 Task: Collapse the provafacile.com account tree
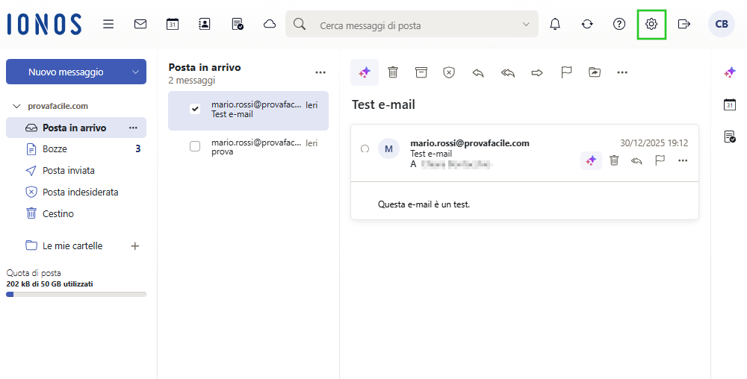[x=17, y=106]
